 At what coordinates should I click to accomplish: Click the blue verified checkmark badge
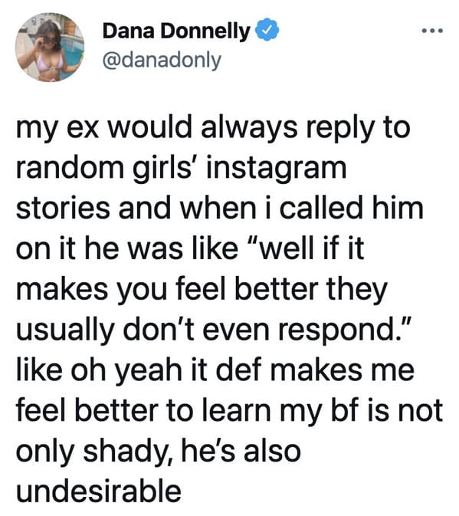pos(267,30)
